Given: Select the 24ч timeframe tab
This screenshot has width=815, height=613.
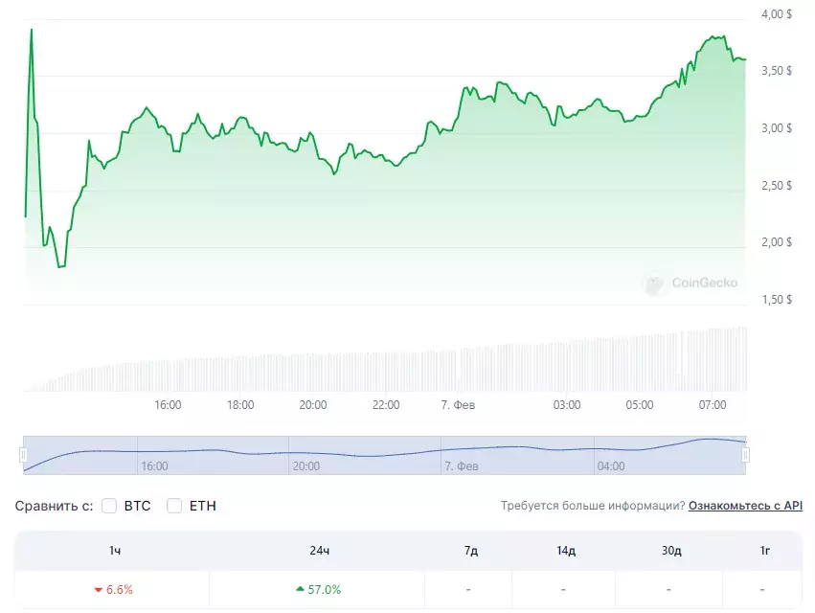Looking at the screenshot, I should click(319, 550).
